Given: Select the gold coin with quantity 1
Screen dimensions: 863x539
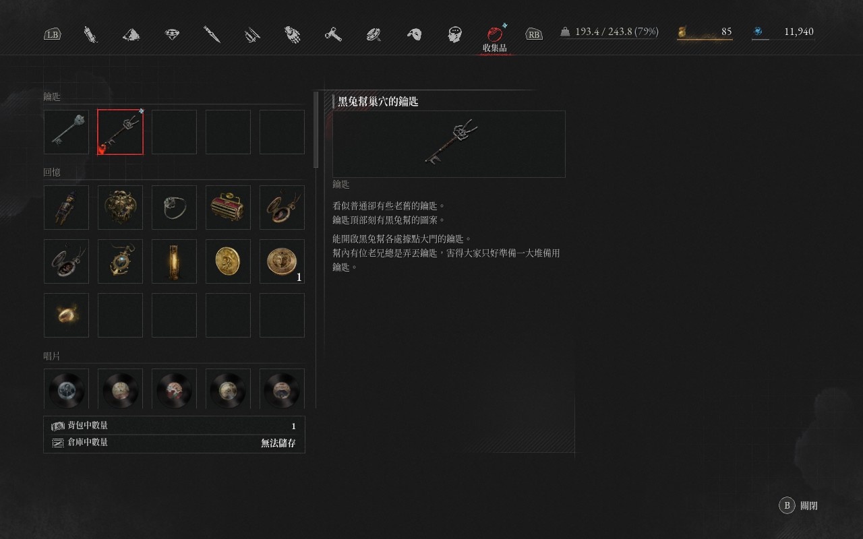Looking at the screenshot, I should click(282, 261).
